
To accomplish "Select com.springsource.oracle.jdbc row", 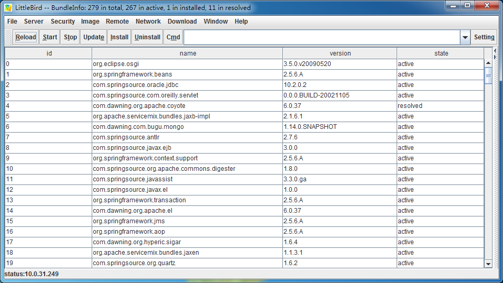I will [x=245, y=85].
